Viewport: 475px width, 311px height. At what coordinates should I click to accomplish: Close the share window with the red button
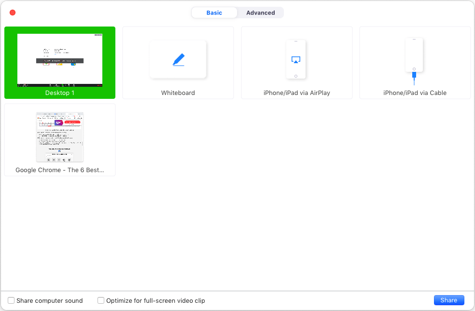(x=13, y=13)
